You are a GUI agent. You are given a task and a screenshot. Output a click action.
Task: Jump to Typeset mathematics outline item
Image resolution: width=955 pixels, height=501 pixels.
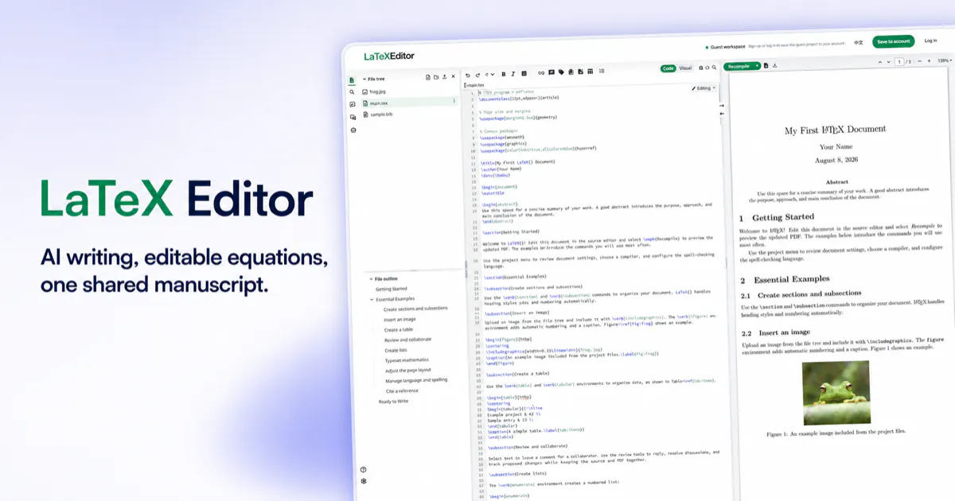407,360
